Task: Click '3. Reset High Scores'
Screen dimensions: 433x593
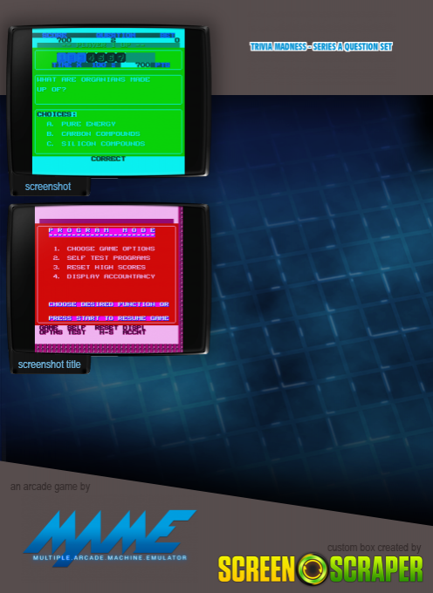Action: coord(100,268)
